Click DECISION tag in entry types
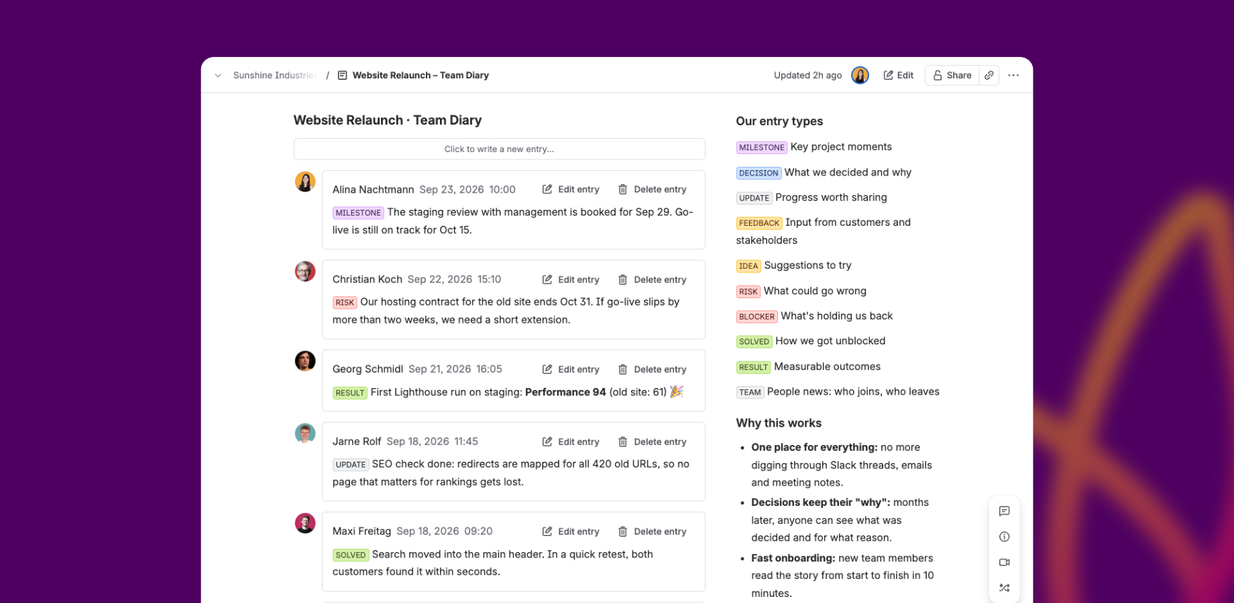1234x603 pixels. tap(759, 173)
